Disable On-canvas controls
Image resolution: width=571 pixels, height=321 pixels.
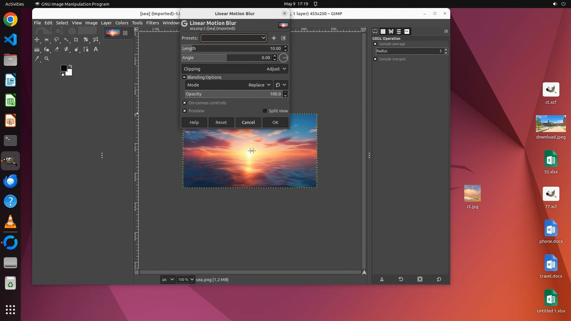click(185, 103)
